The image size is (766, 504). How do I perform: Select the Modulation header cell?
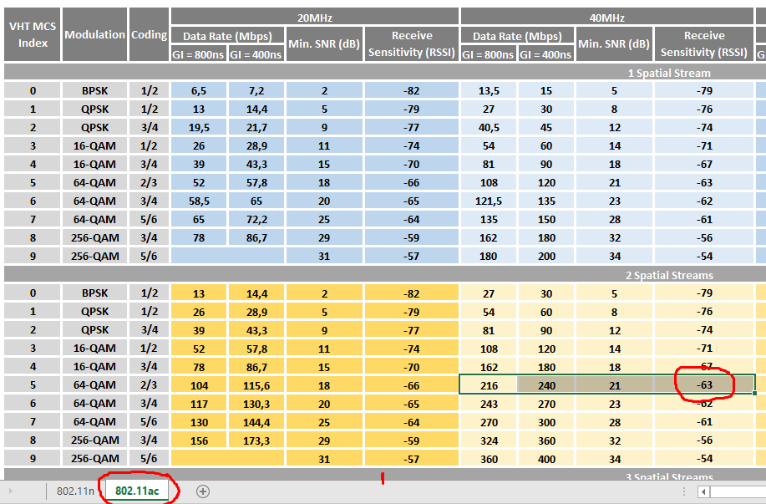coord(94,35)
